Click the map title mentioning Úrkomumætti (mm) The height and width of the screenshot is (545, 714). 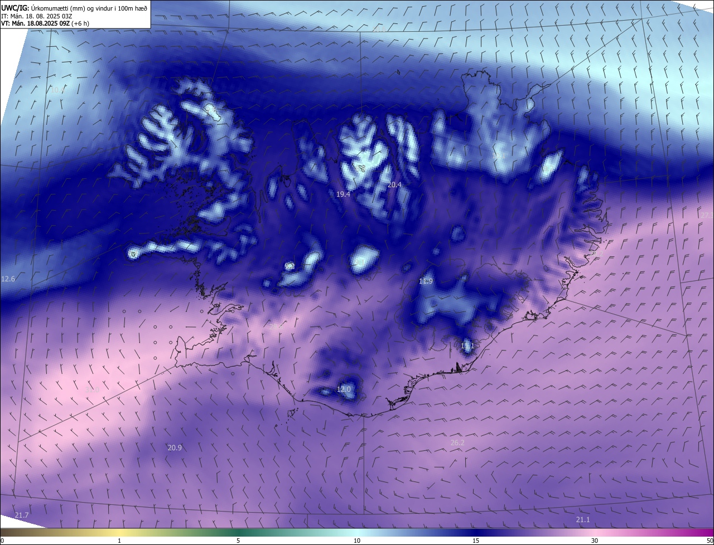coord(74,8)
